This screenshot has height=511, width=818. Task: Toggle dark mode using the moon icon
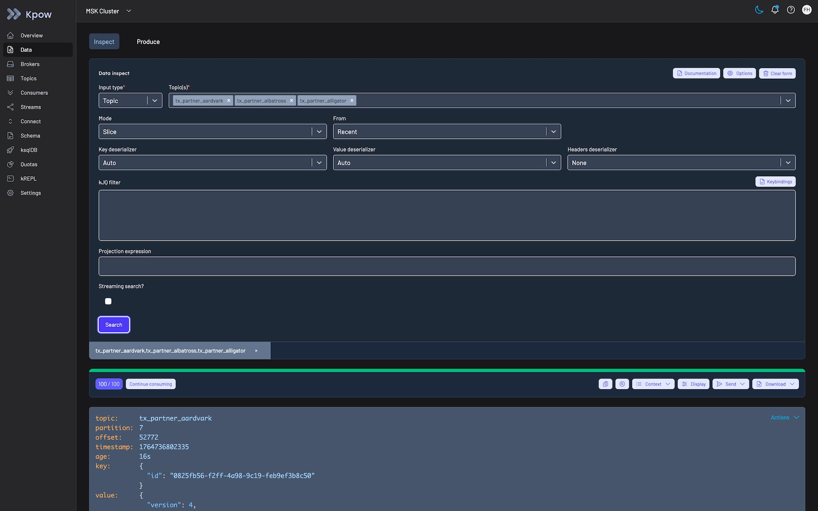(759, 10)
